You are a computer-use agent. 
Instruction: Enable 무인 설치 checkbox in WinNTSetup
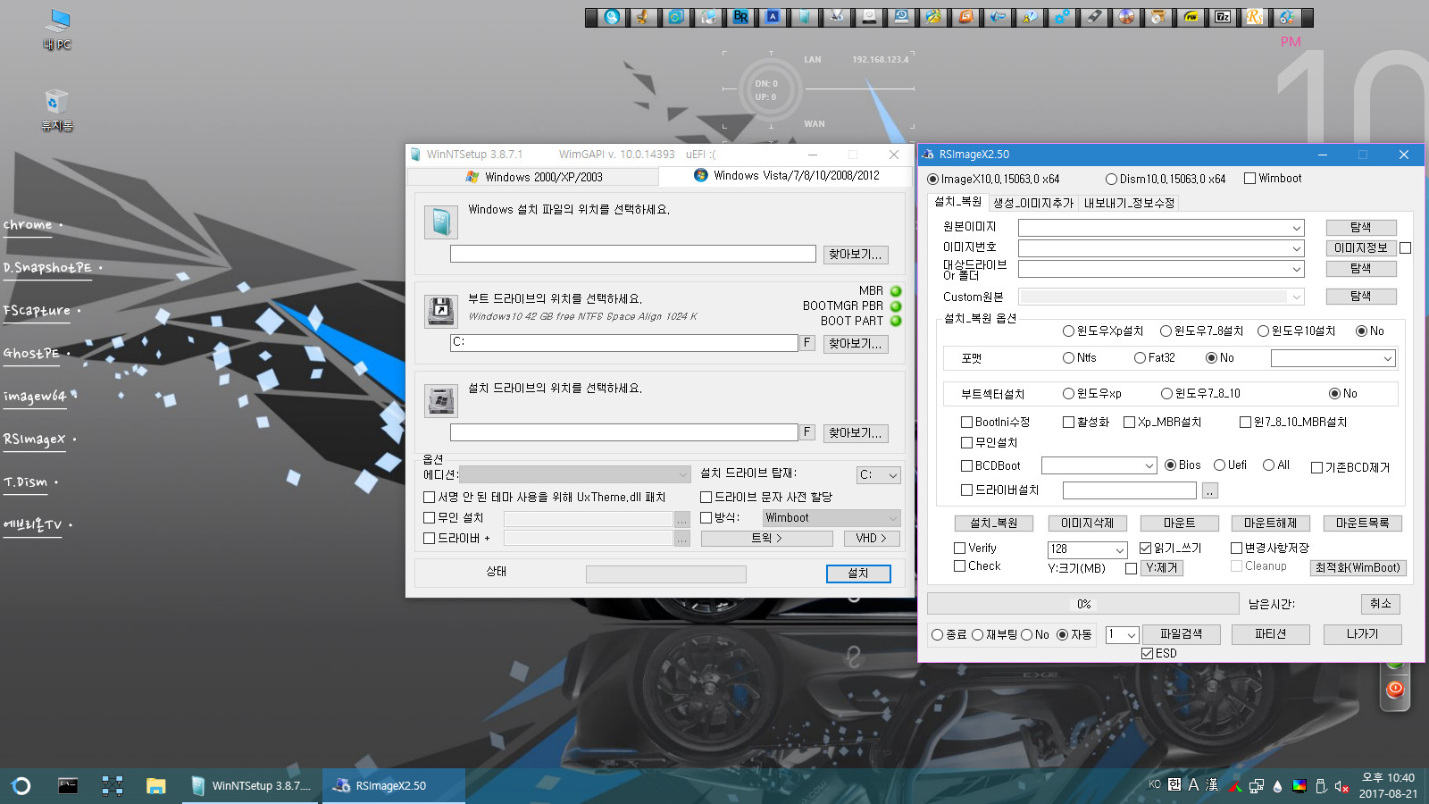(429, 517)
